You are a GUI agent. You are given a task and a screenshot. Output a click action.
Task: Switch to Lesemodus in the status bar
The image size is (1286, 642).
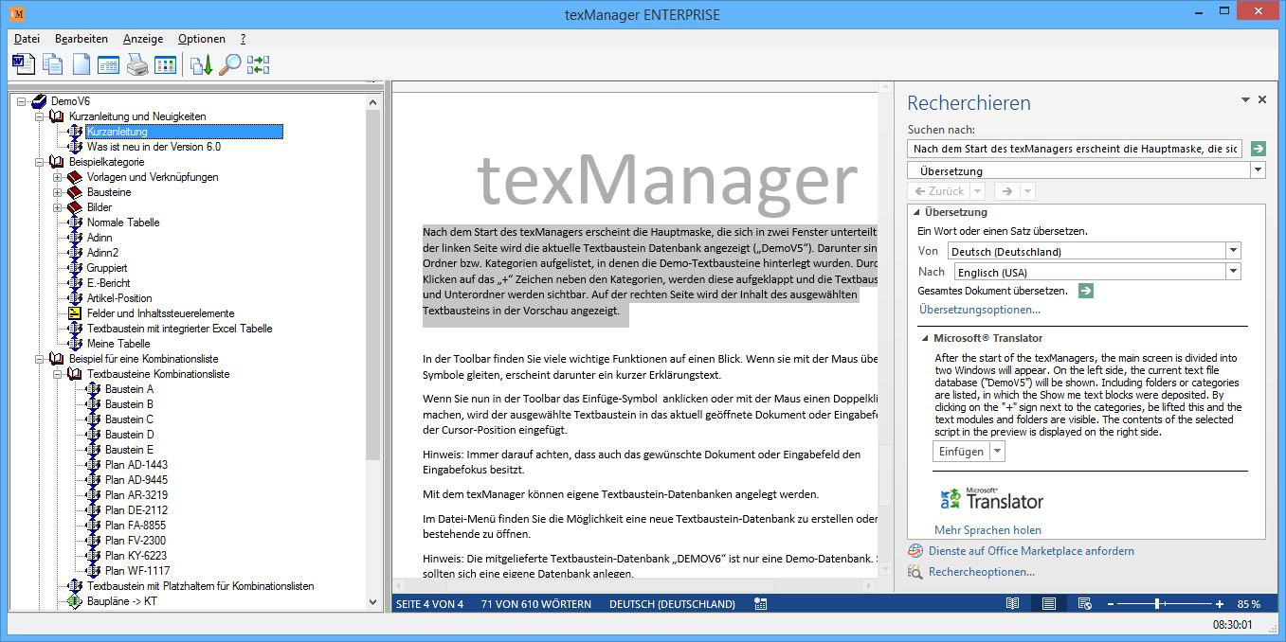(x=1012, y=603)
